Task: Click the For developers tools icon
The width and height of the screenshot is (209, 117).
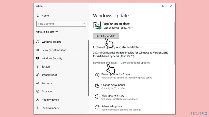Action: (x=38, y=108)
